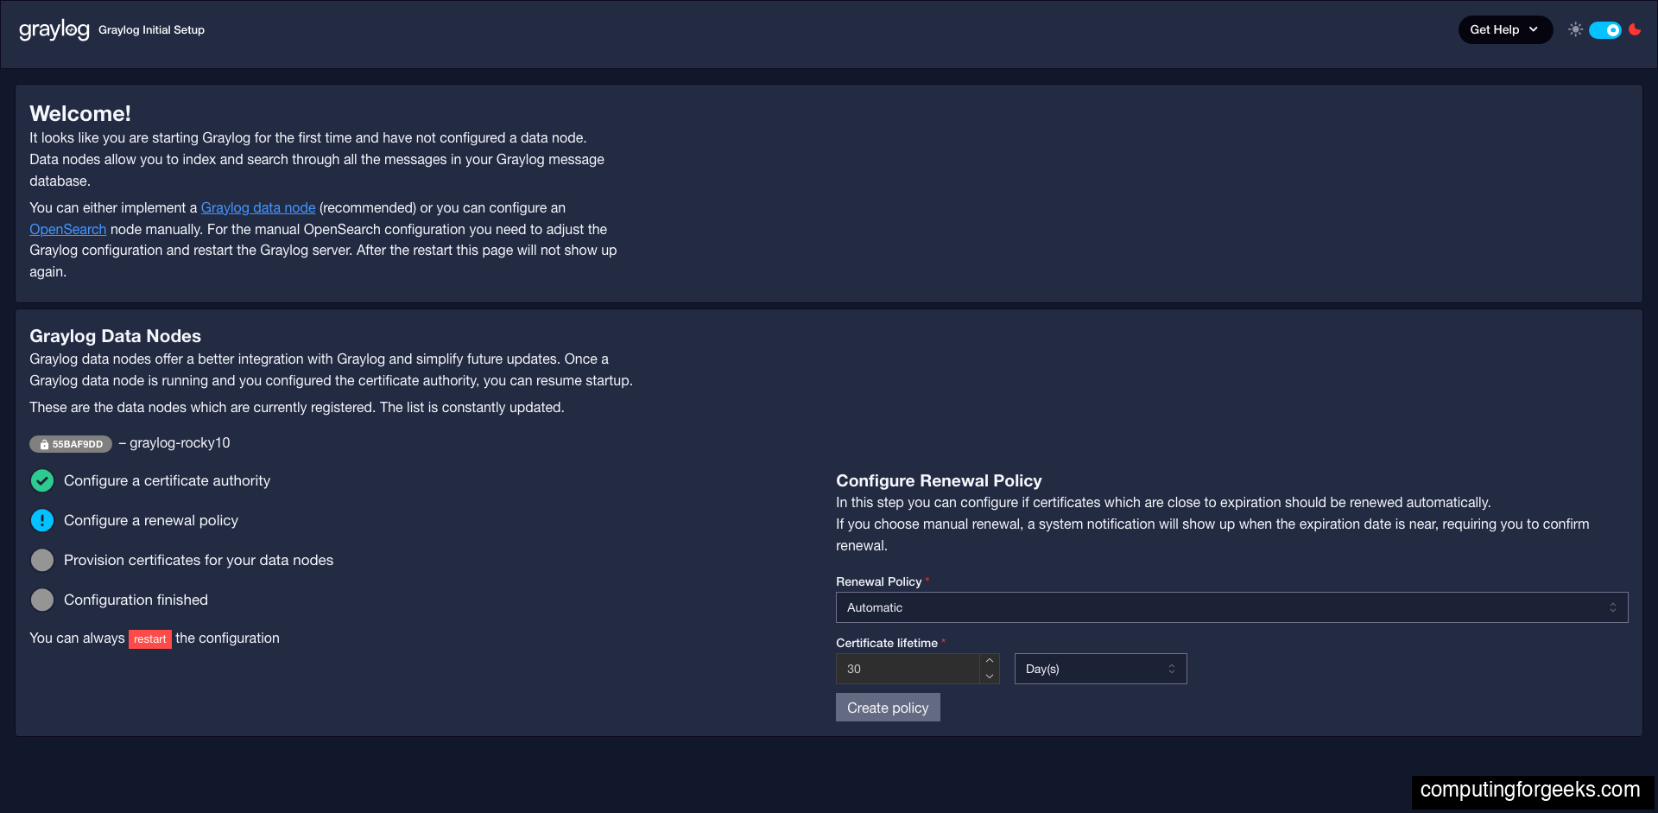Viewport: 1658px width, 813px height.
Task: Open the OpenSearch link
Action: pos(67,229)
